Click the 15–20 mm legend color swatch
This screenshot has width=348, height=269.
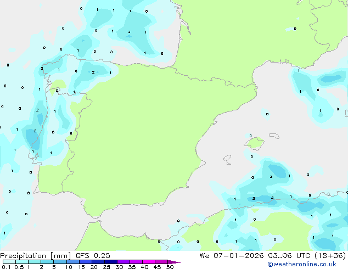pos(86,262)
